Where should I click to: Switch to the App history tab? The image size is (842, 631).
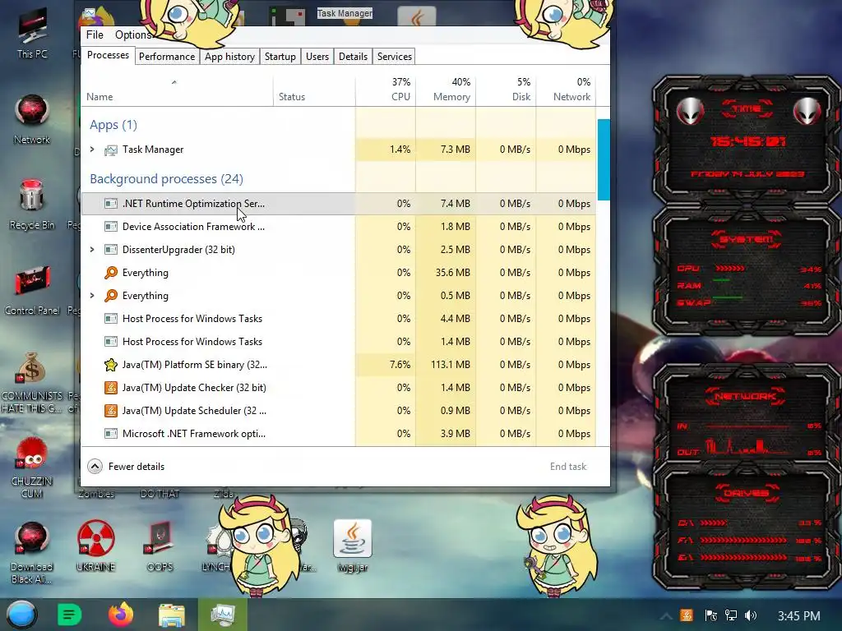click(x=229, y=57)
